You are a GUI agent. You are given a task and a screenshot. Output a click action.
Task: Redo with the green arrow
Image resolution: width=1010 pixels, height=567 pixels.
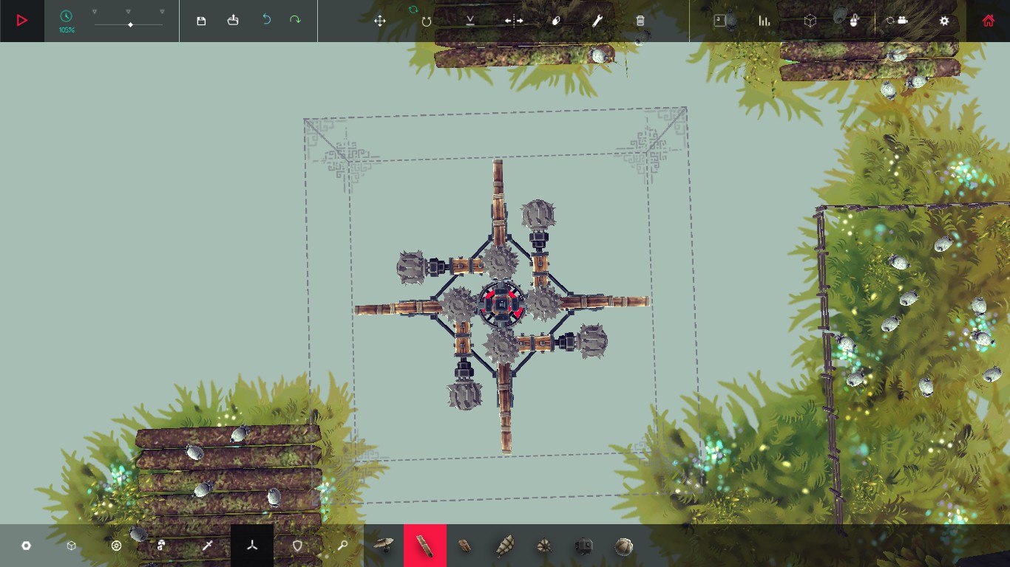tap(295, 20)
